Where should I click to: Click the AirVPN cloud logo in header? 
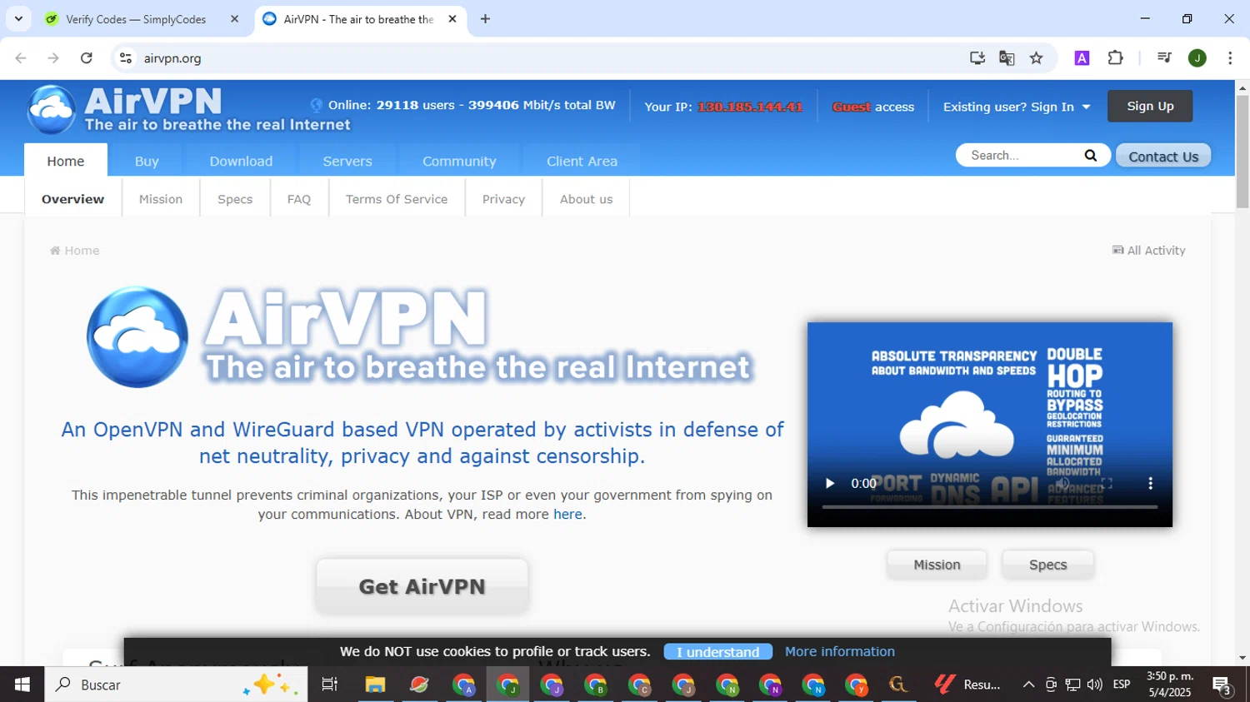(52, 110)
